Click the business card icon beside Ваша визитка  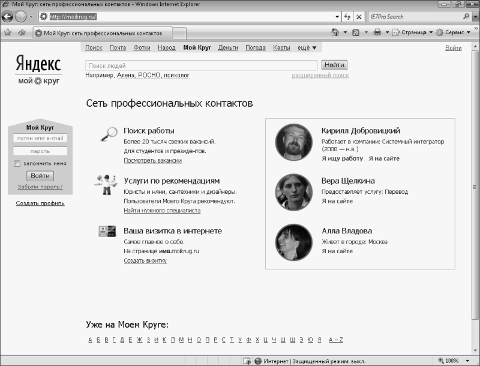(x=107, y=231)
